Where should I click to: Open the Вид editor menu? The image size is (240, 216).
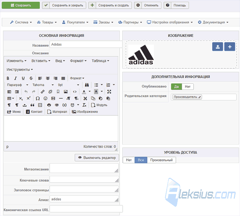(x=60, y=61)
